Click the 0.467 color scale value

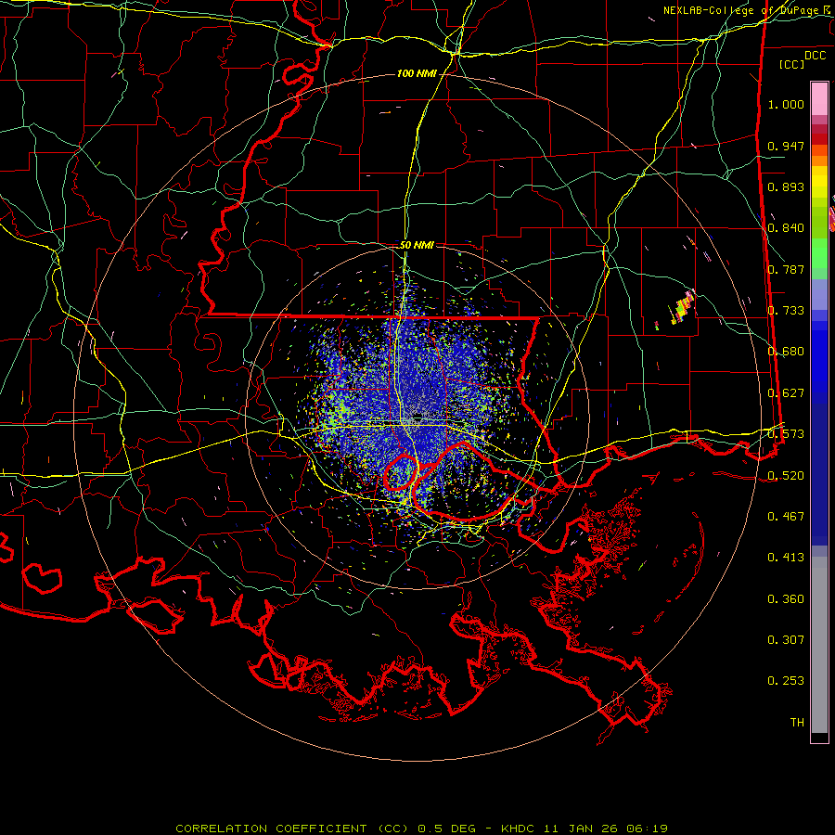tap(786, 517)
